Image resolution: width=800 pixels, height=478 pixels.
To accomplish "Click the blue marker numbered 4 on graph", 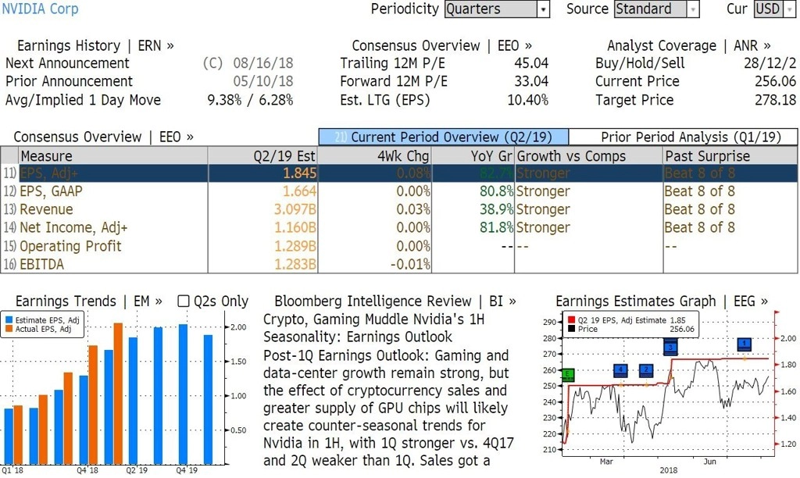I will (x=620, y=370).
